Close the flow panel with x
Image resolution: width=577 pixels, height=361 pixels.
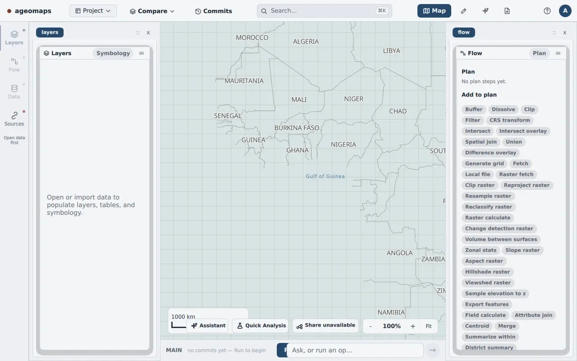click(x=564, y=32)
